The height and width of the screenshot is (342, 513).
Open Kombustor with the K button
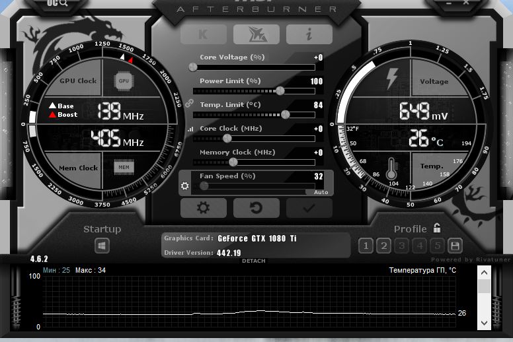pyautogui.click(x=203, y=34)
